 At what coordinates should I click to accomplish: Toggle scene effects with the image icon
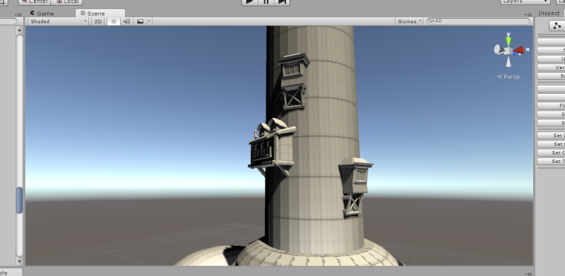pyautogui.click(x=140, y=21)
